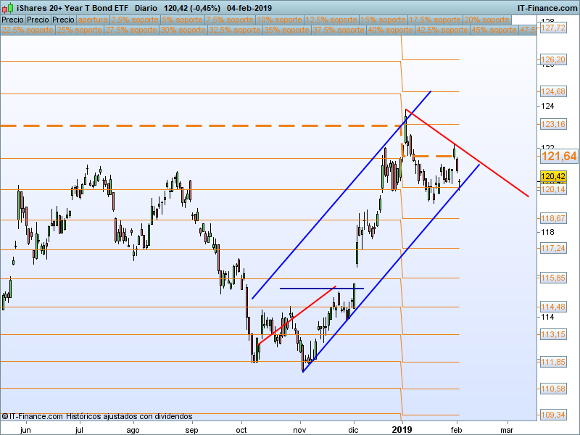
Task: Click the candlestick chart icon beside title
Action: click(x=8, y=8)
